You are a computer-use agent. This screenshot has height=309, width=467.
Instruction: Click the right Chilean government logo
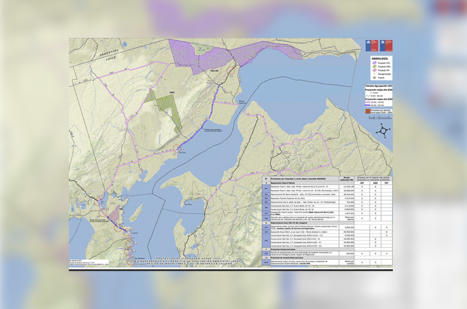pos(385,45)
